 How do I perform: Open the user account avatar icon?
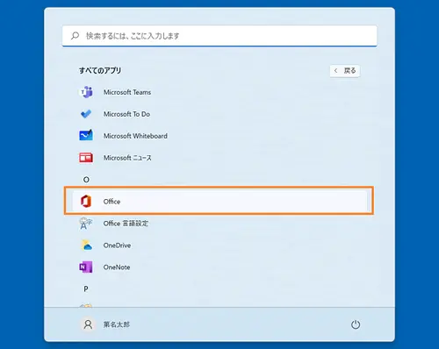(88, 324)
